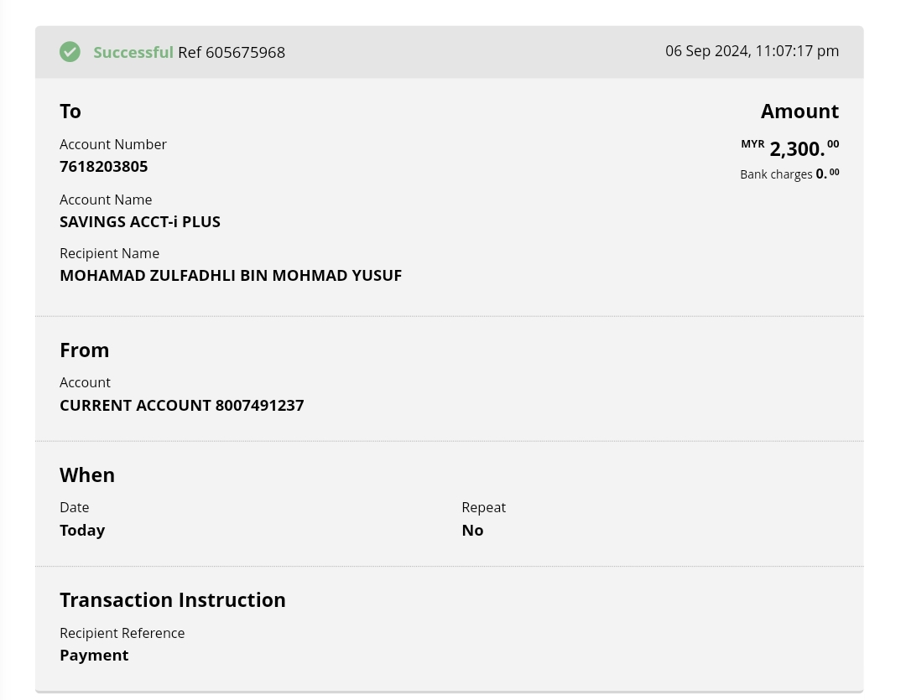Image resolution: width=906 pixels, height=700 pixels.
Task: Click the When section heading
Action: pyautogui.click(x=87, y=474)
